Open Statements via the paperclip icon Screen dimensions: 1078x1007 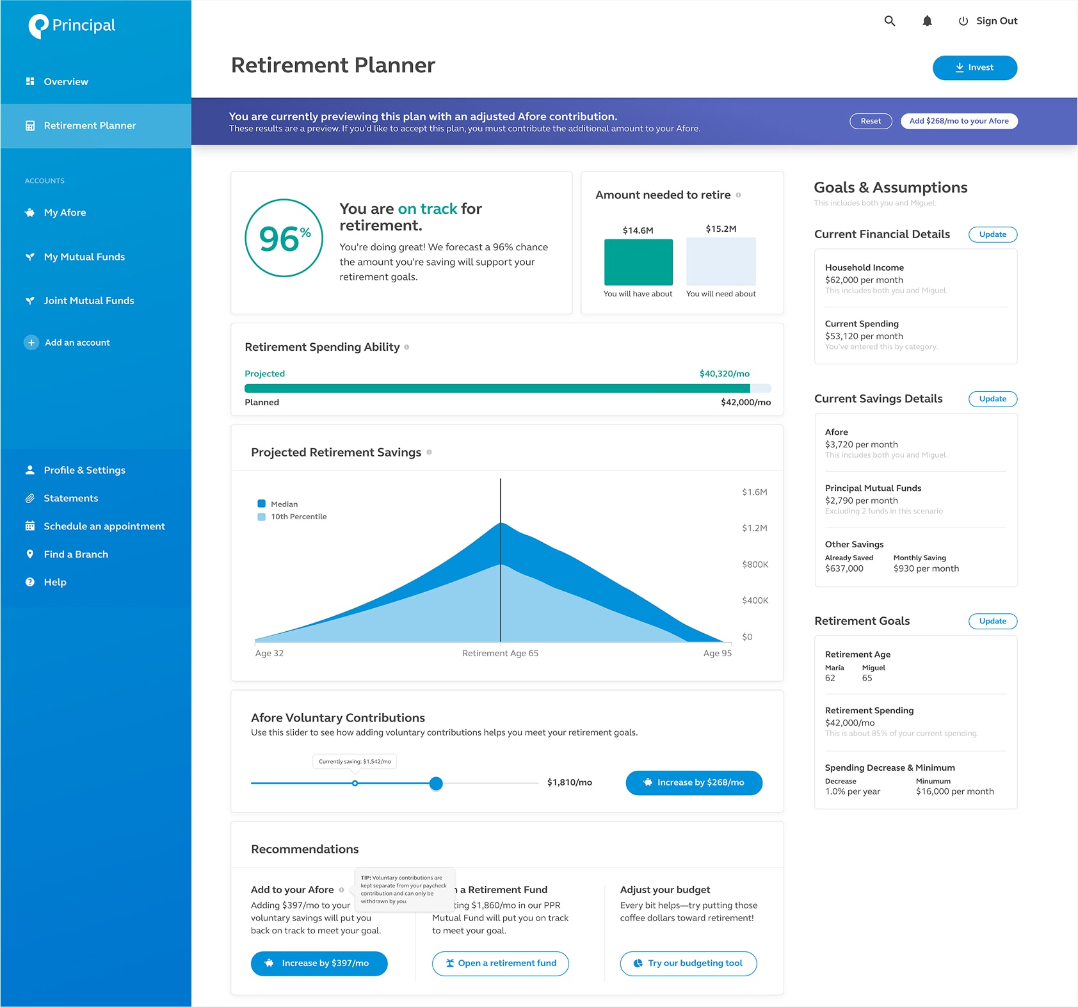(x=29, y=498)
